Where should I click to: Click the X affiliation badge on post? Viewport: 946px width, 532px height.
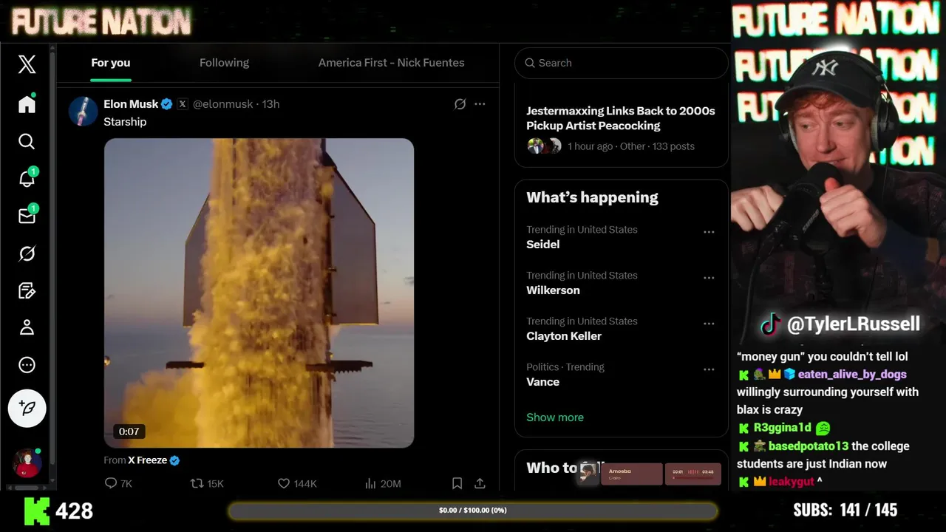point(182,104)
